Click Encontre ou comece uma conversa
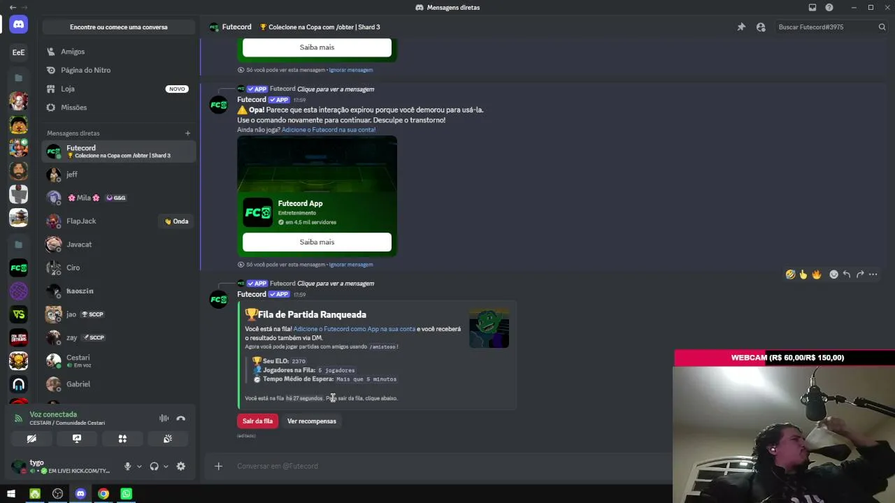Image resolution: width=895 pixels, height=503 pixels. click(119, 27)
